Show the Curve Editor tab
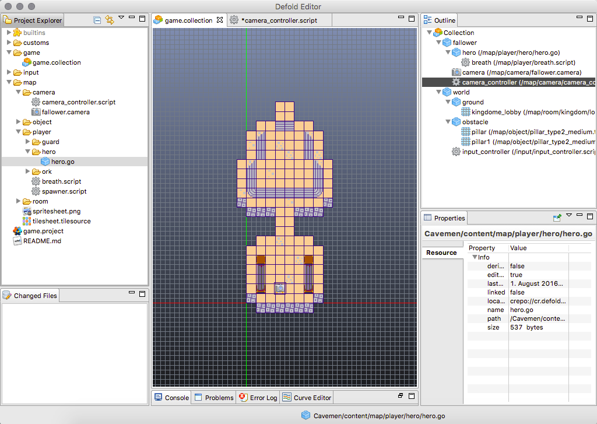This screenshot has height=424, width=597. pyautogui.click(x=307, y=398)
